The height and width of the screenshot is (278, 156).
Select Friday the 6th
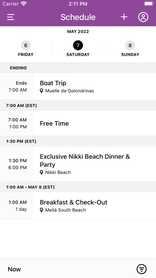(26, 49)
